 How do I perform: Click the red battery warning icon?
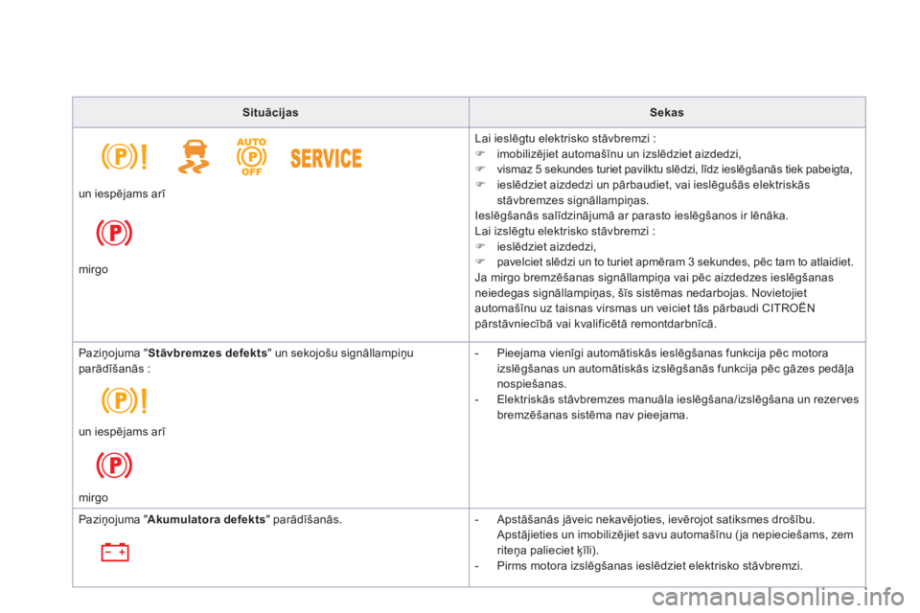pyautogui.click(x=115, y=552)
